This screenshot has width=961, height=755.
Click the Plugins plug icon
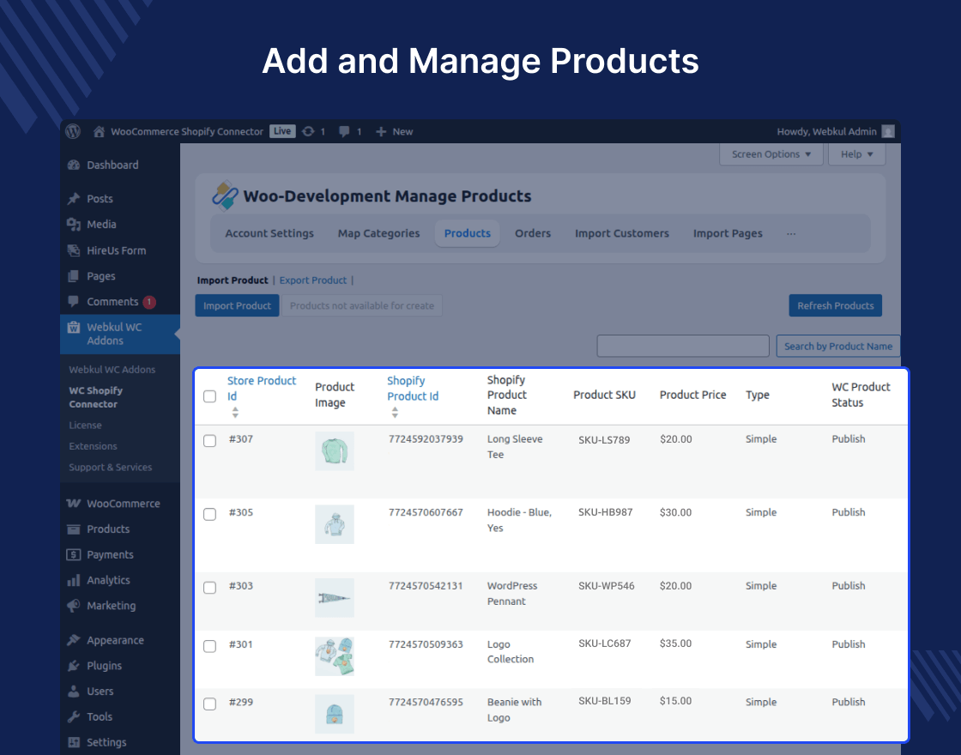click(x=74, y=666)
